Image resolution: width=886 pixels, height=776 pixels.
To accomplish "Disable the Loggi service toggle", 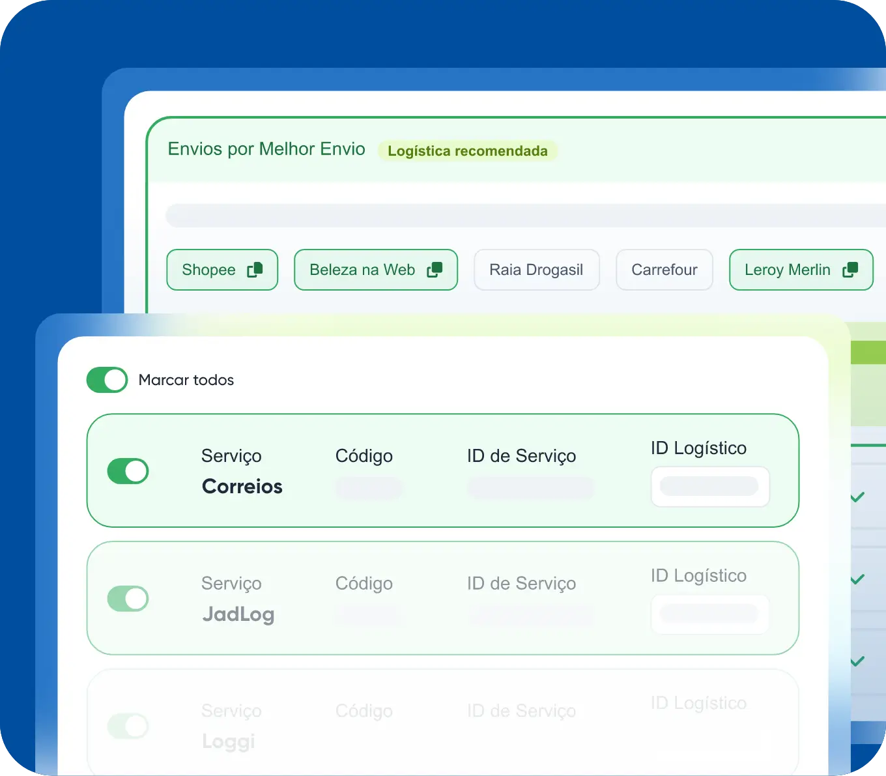I will pos(128,726).
